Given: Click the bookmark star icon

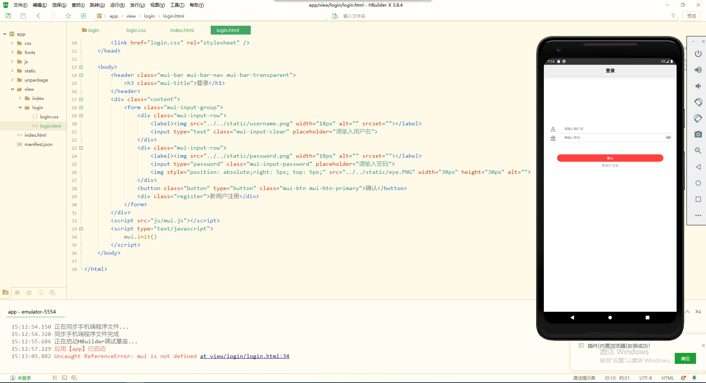Looking at the screenshot, I should tap(68, 16).
